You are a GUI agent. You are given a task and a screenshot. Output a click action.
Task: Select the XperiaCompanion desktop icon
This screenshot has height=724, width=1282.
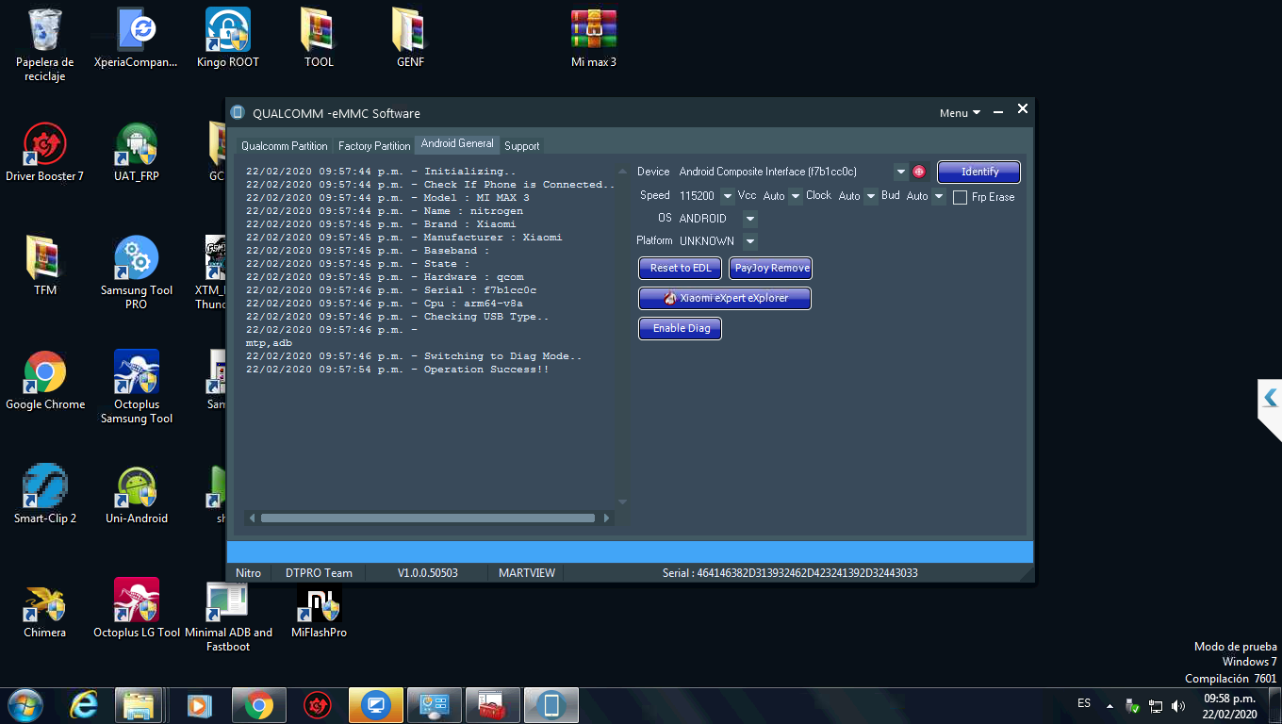[x=137, y=38]
